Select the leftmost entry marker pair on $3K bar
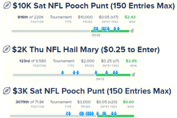Image resolution: width=177 pixels, height=118 pixels. click(68, 114)
